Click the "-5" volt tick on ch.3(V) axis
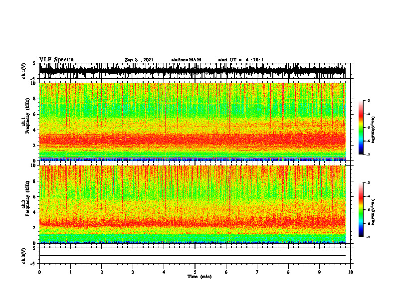This screenshot has height=305, width=395. pyautogui.click(x=33, y=264)
